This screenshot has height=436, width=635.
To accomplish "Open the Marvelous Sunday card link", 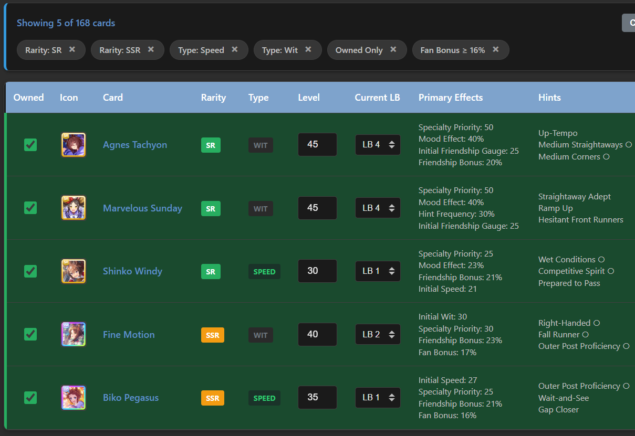I will 142,208.
